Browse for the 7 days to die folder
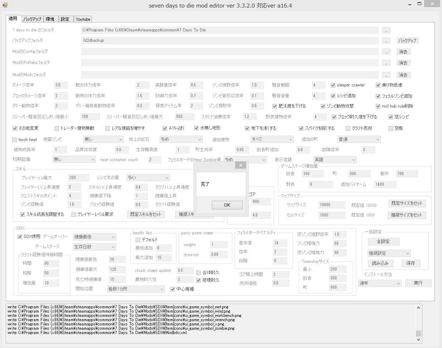The height and width of the screenshot is (348, 442). pyautogui.click(x=386, y=30)
